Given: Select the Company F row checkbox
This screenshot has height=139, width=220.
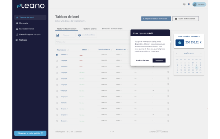Looking at the screenshot, I should tap(57, 85).
